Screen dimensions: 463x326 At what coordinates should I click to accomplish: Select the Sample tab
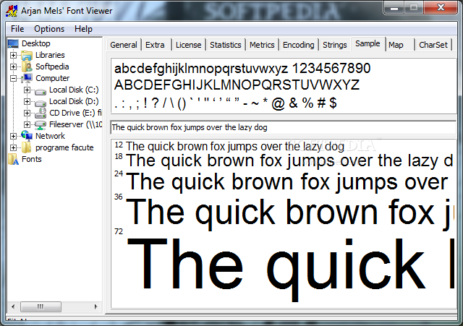368,43
